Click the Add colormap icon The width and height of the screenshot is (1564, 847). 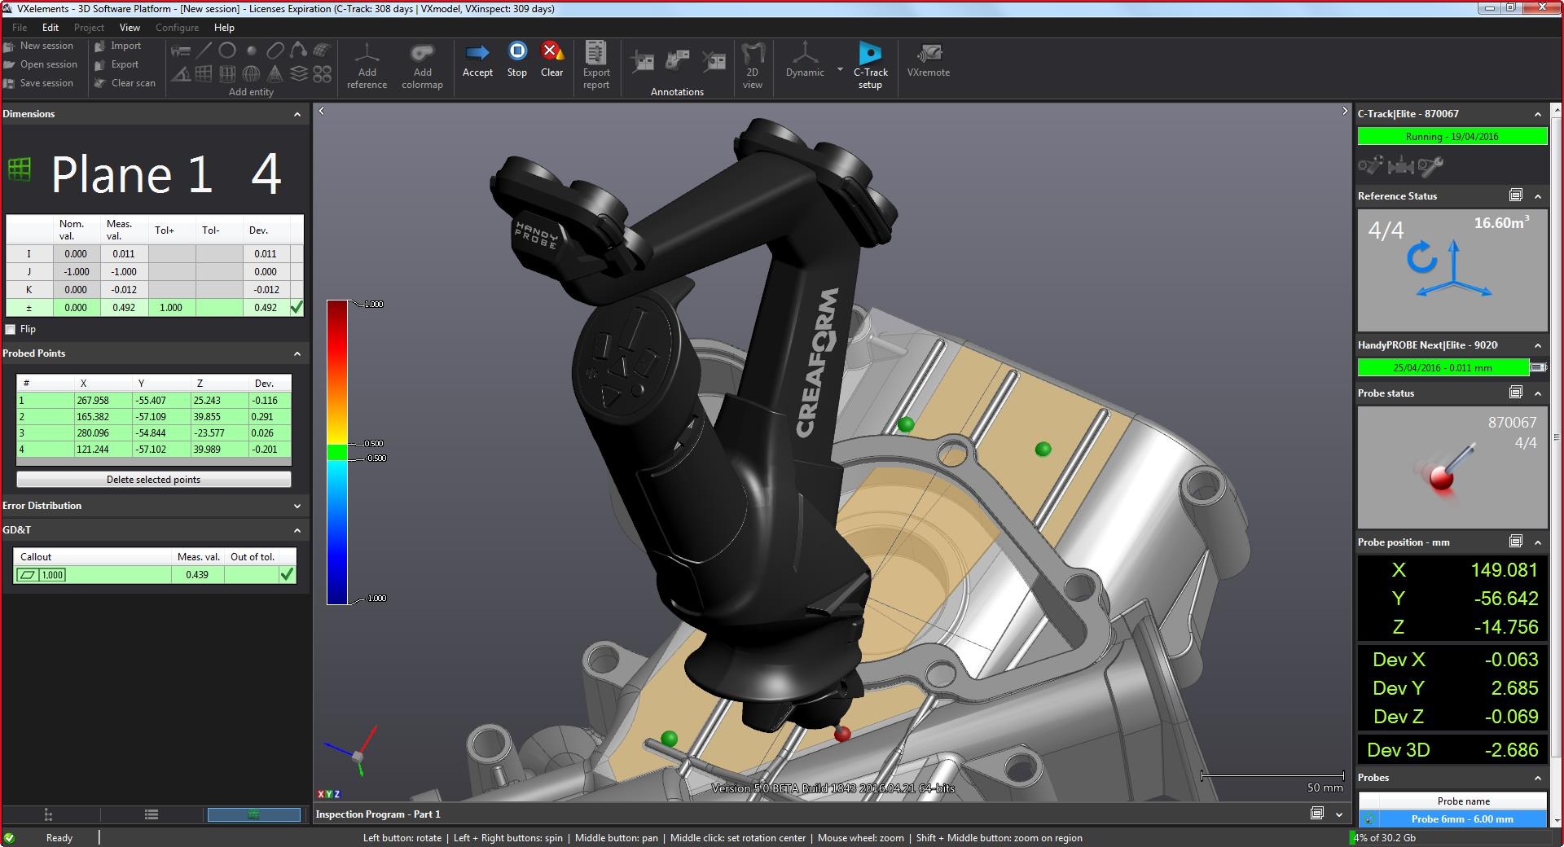pyautogui.click(x=422, y=54)
